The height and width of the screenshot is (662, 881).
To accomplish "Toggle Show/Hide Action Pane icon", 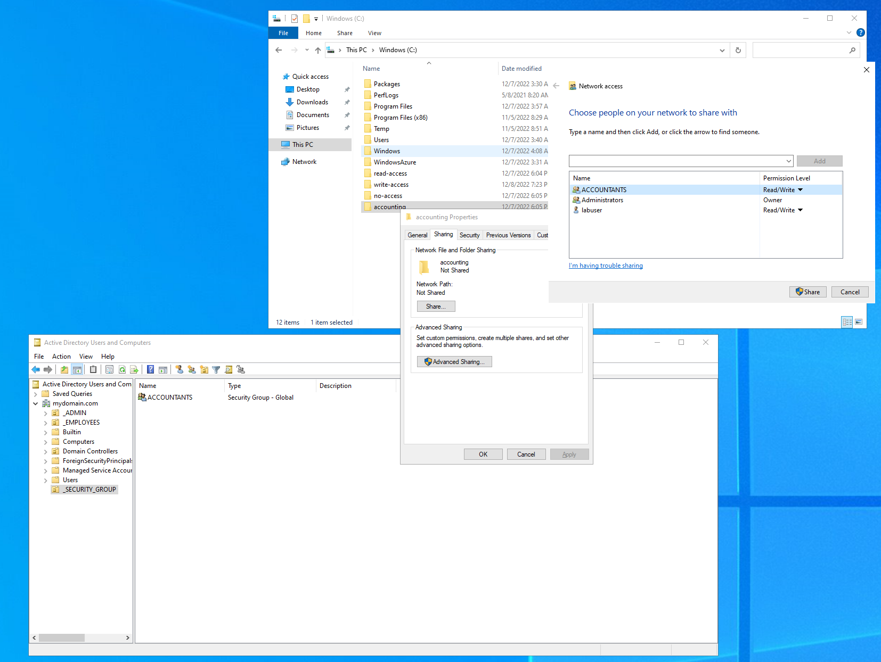I will [x=163, y=369].
